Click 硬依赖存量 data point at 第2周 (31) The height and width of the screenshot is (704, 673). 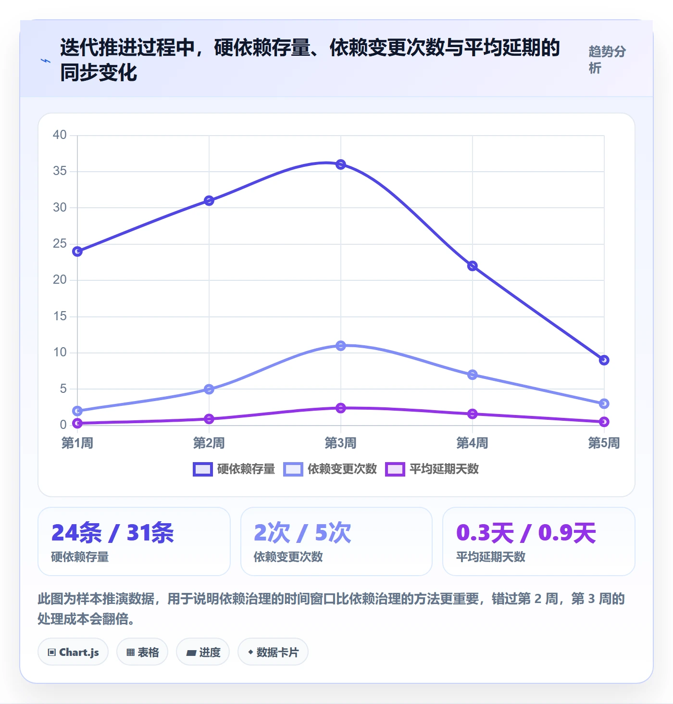tap(209, 201)
